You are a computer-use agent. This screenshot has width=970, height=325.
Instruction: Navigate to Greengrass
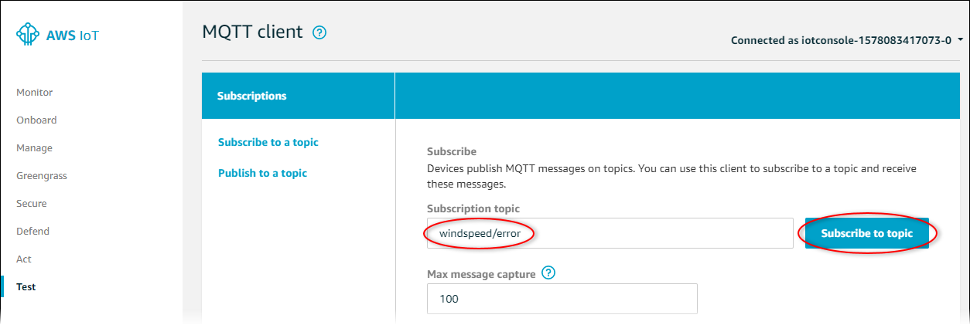tap(42, 176)
